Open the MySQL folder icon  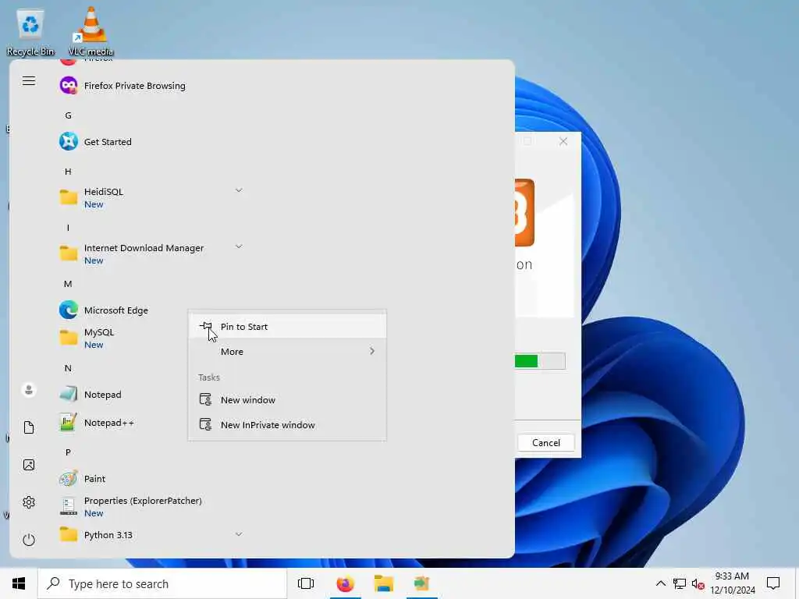point(69,338)
